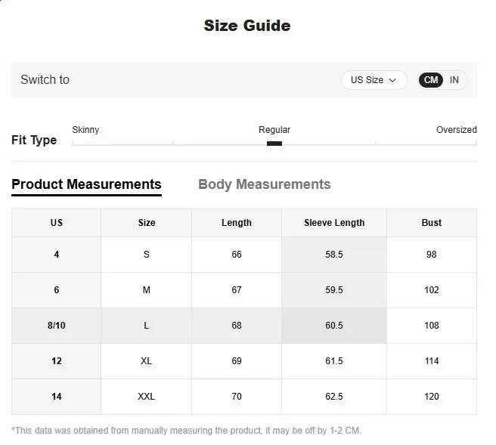Select the US size 4 row
Screen dimensions: 496x445
coord(57,255)
